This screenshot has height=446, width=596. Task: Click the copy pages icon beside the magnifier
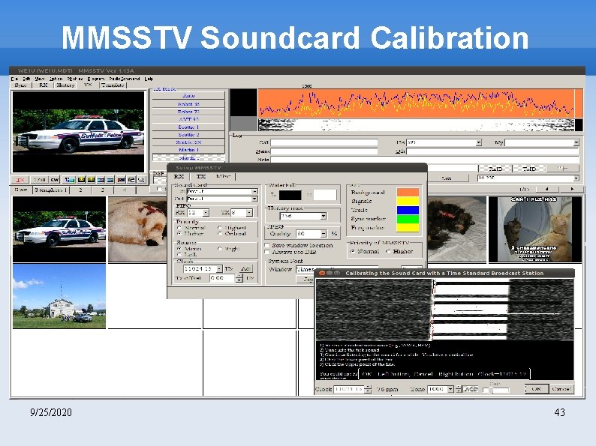pos(131,180)
